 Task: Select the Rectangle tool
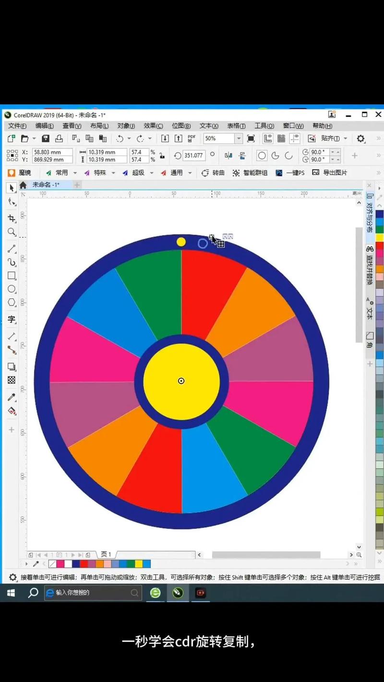[x=12, y=276]
